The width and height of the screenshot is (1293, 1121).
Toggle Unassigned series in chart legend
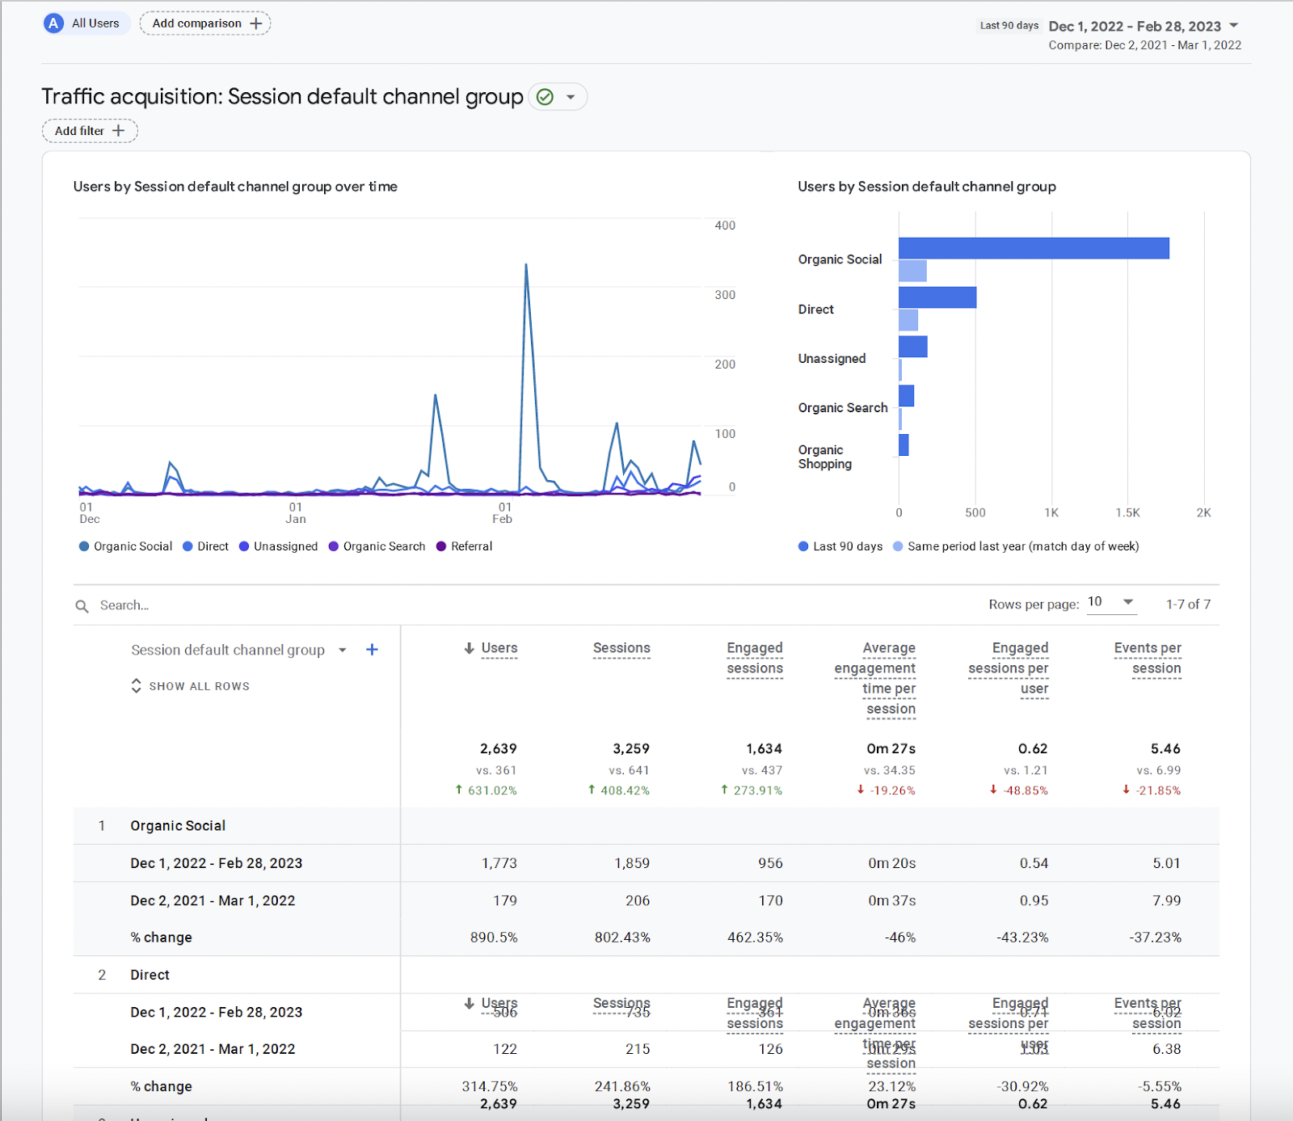[x=278, y=546]
